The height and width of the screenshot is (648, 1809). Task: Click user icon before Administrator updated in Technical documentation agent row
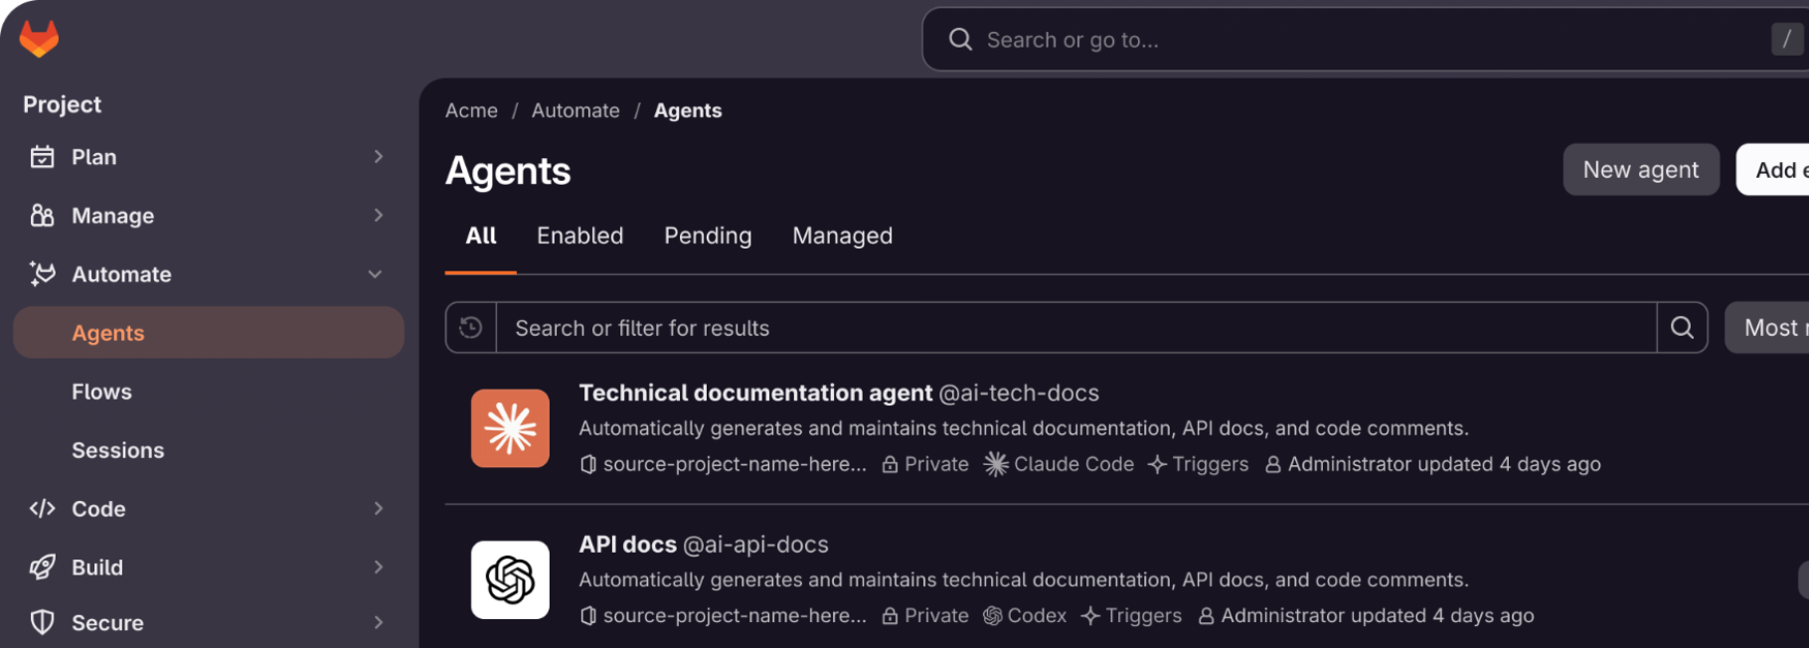[1272, 464]
